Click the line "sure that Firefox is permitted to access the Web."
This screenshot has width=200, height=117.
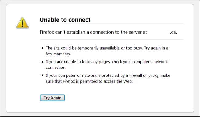(x=89, y=81)
